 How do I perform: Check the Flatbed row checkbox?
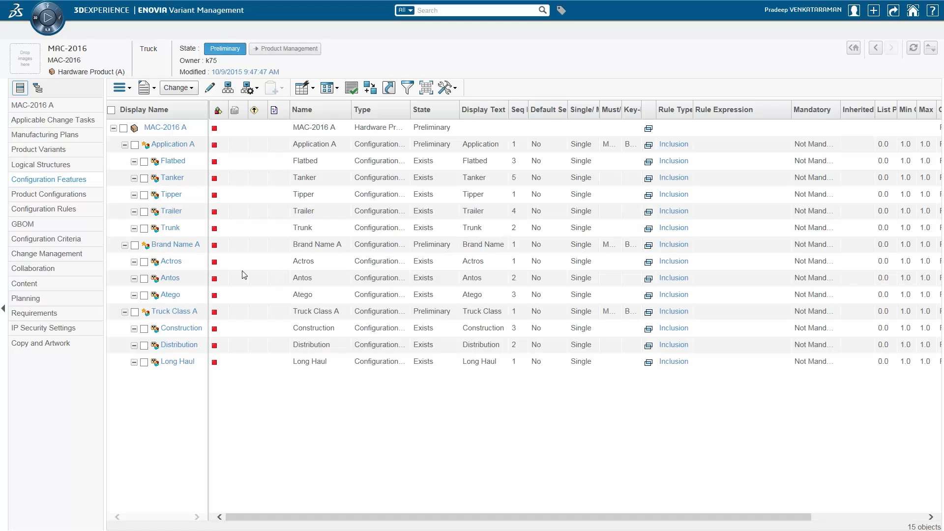[144, 162]
